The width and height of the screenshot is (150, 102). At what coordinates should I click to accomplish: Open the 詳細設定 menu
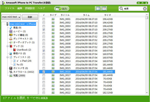pos(30,8)
